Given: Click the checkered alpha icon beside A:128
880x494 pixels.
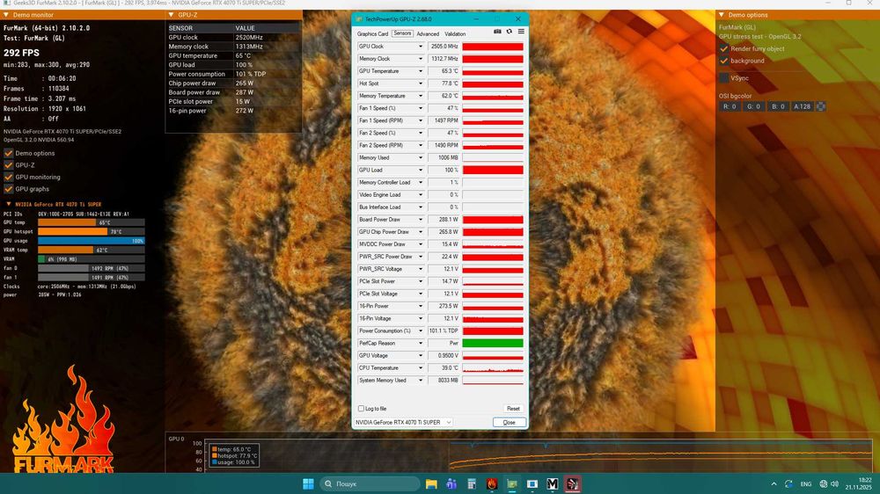Looking at the screenshot, I should (820, 106).
